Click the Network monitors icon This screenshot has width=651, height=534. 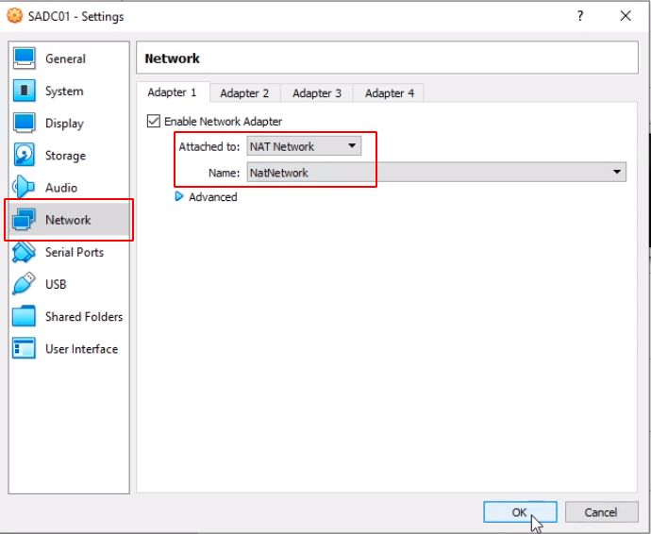25,219
